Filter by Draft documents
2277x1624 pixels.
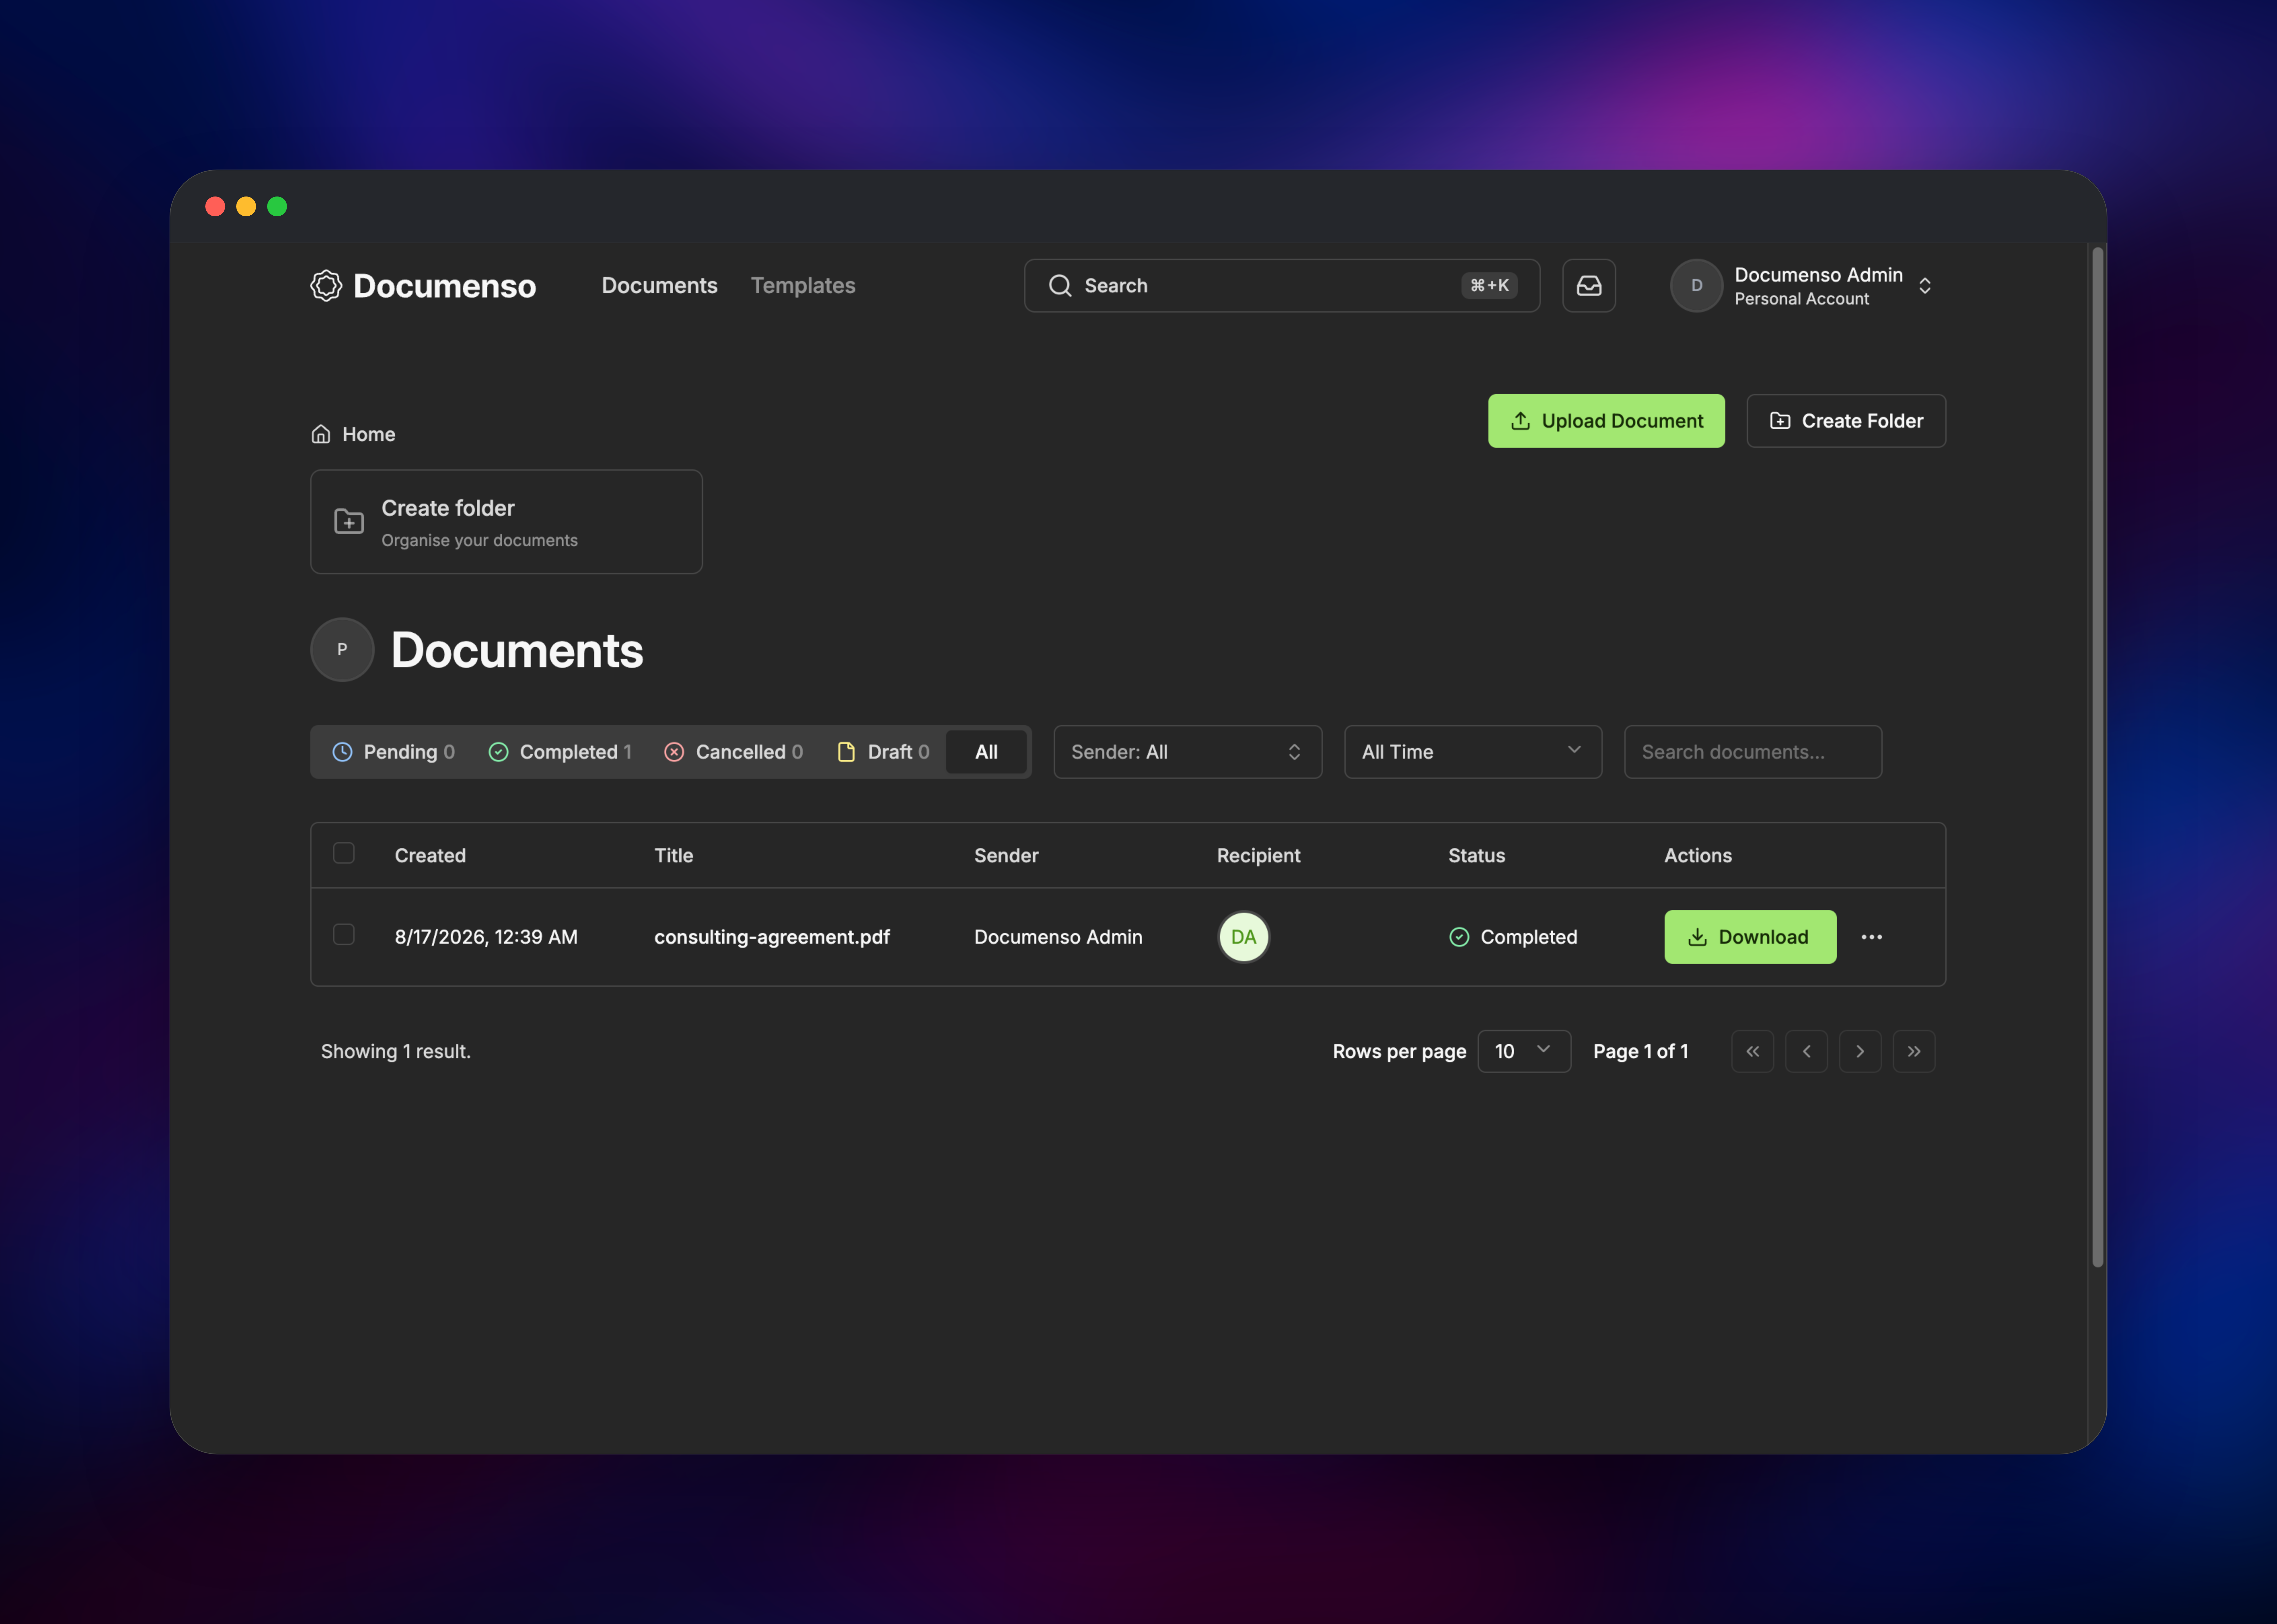[x=883, y=752]
